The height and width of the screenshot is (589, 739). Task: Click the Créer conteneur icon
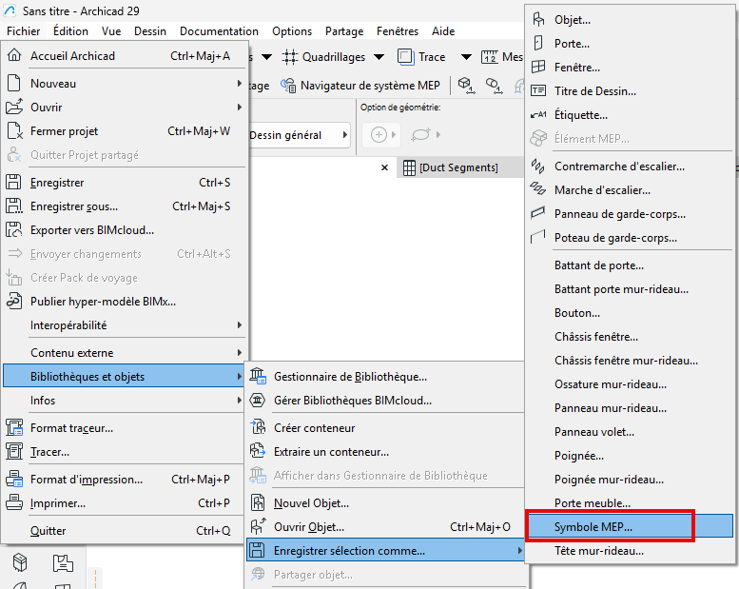tap(258, 427)
